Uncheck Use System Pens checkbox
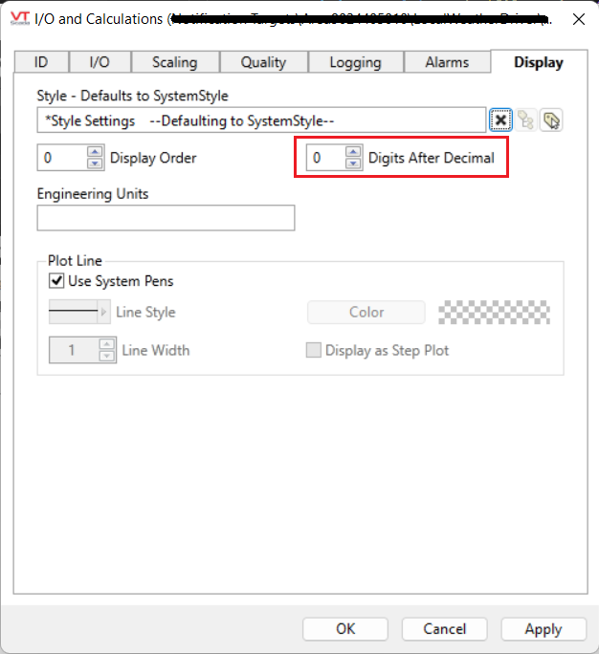599x654 pixels. click(56, 281)
